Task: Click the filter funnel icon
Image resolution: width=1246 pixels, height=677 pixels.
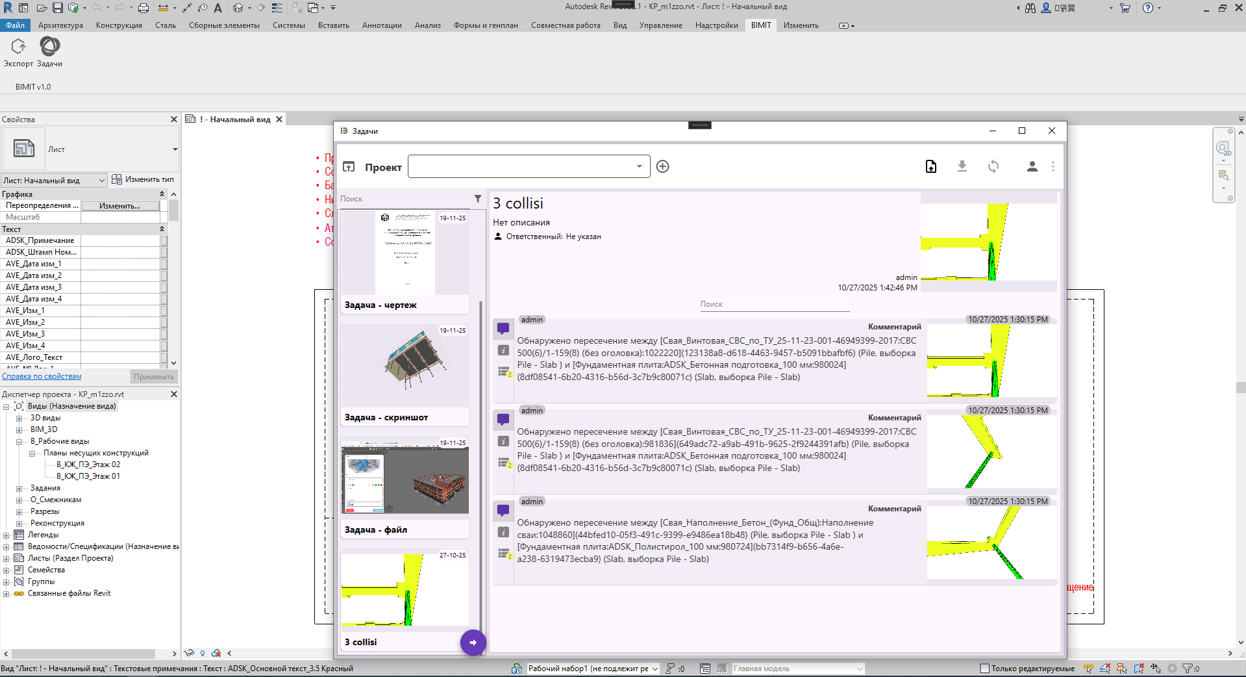Action: (478, 199)
